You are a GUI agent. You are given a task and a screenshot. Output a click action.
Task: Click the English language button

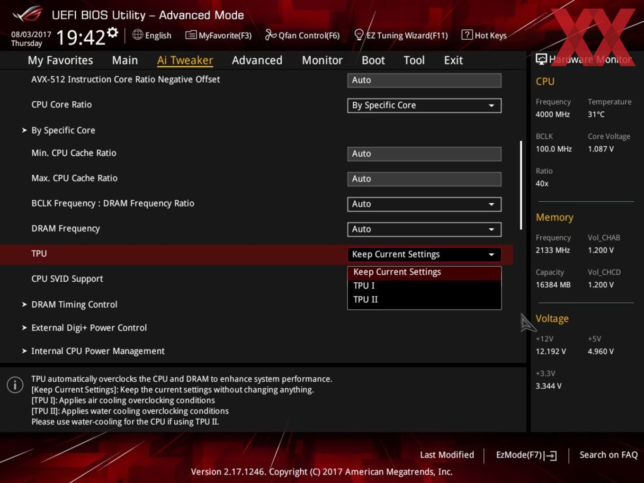click(x=152, y=35)
